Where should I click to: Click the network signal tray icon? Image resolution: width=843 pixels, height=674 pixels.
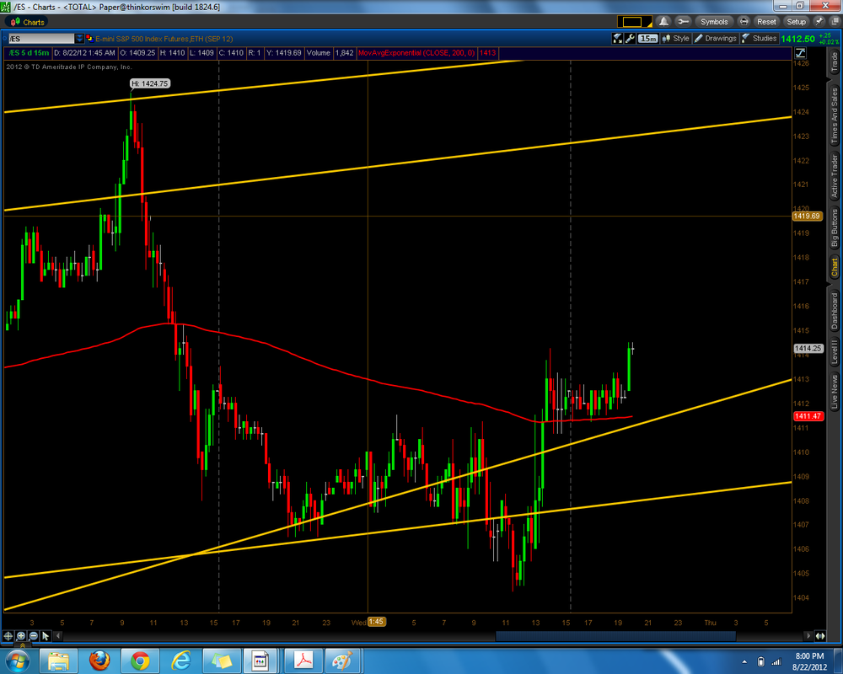click(x=776, y=661)
